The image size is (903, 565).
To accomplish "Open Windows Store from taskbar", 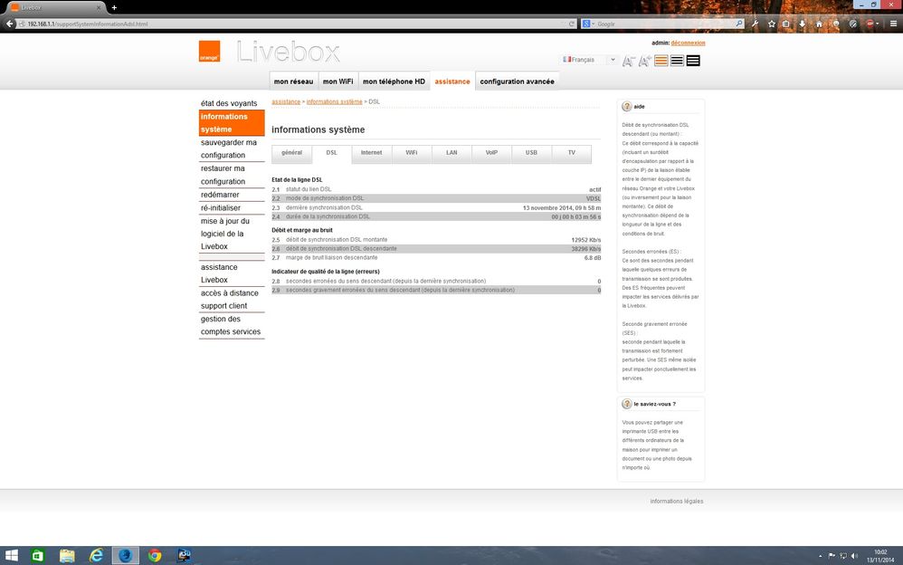I will tap(38, 556).
